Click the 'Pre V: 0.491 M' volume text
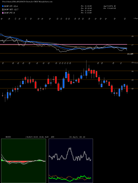 109,8
